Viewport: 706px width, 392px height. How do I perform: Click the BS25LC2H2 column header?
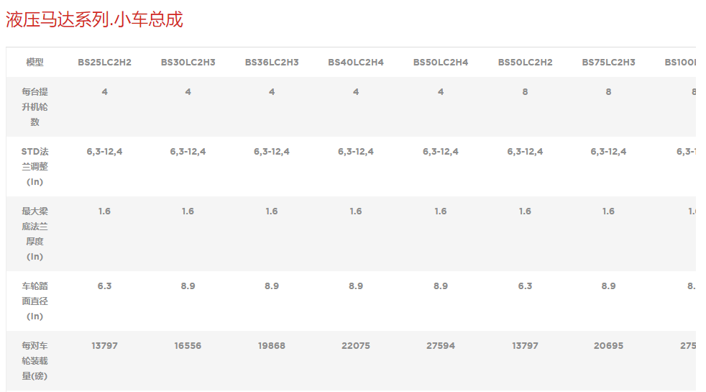point(104,63)
